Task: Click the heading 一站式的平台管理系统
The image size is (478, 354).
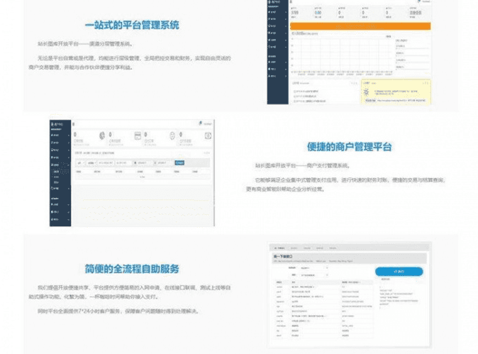Action: click(x=132, y=26)
